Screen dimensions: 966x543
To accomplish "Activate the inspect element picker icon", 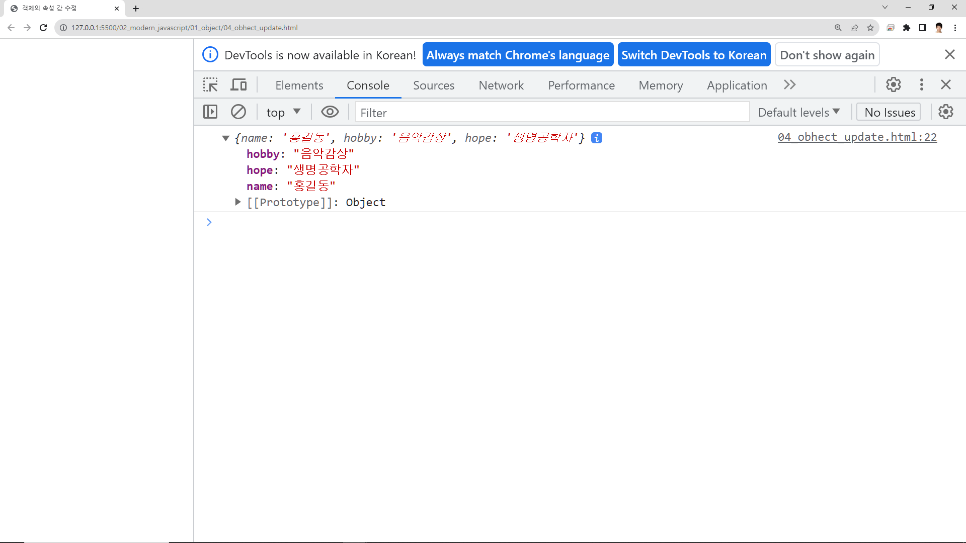I will pos(210,85).
